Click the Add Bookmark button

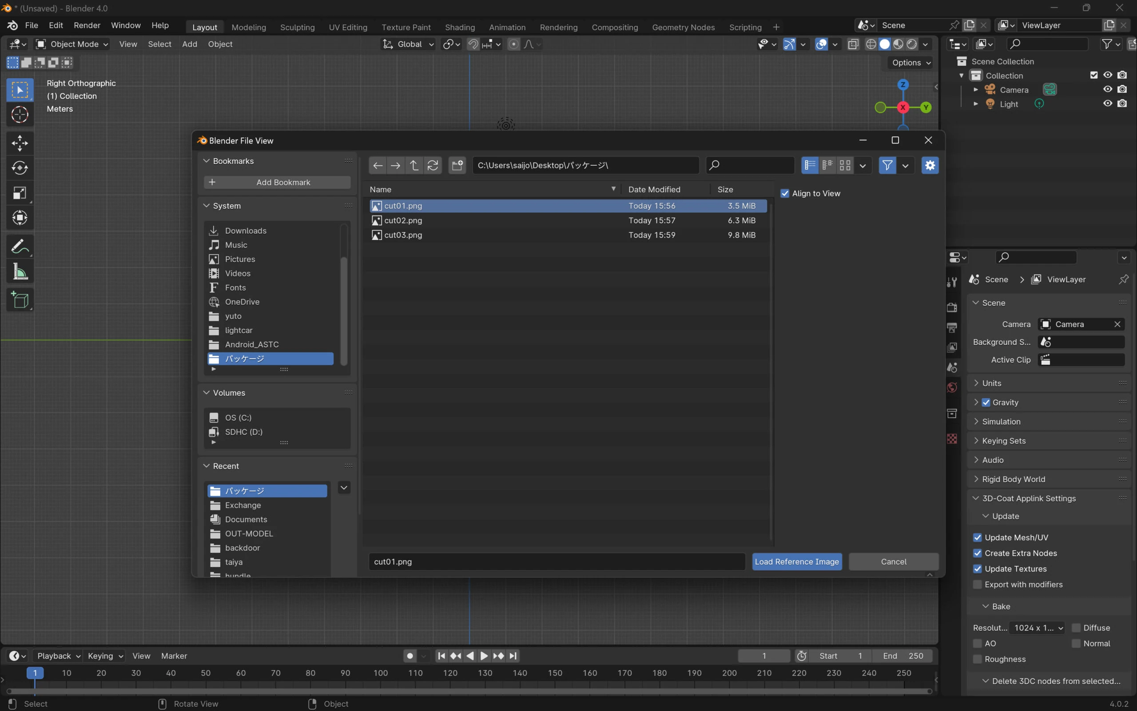click(277, 183)
